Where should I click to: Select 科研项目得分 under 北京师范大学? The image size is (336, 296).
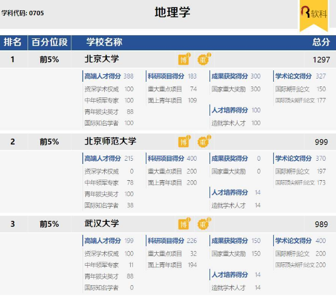166,159
